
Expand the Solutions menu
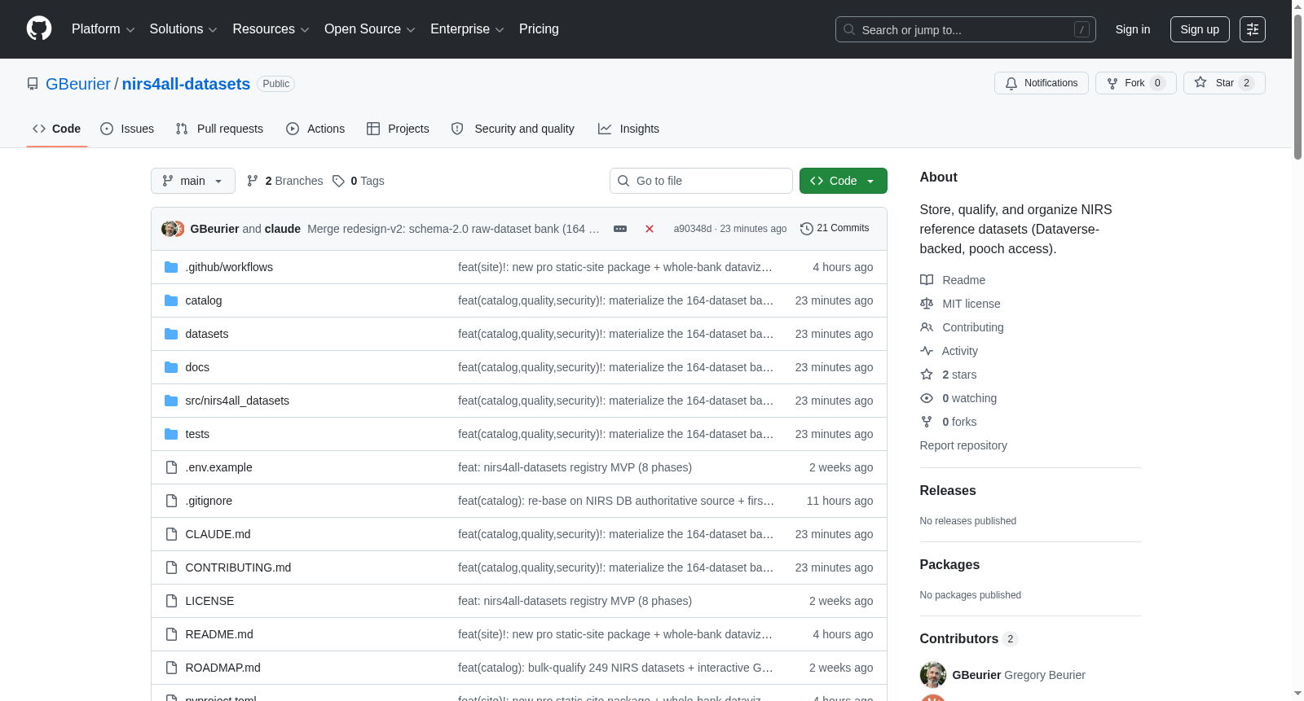183,29
